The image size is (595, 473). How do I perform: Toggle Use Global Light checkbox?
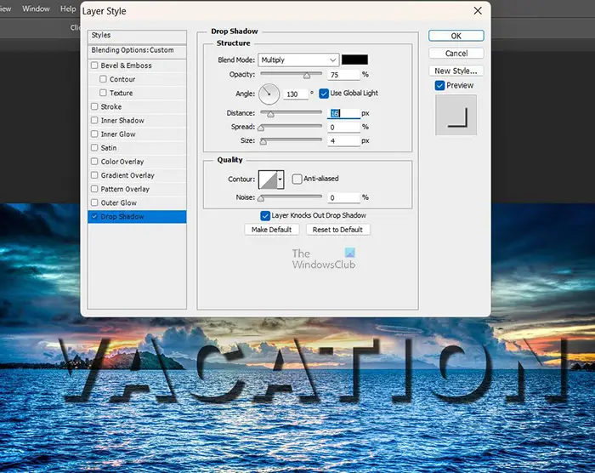point(324,94)
